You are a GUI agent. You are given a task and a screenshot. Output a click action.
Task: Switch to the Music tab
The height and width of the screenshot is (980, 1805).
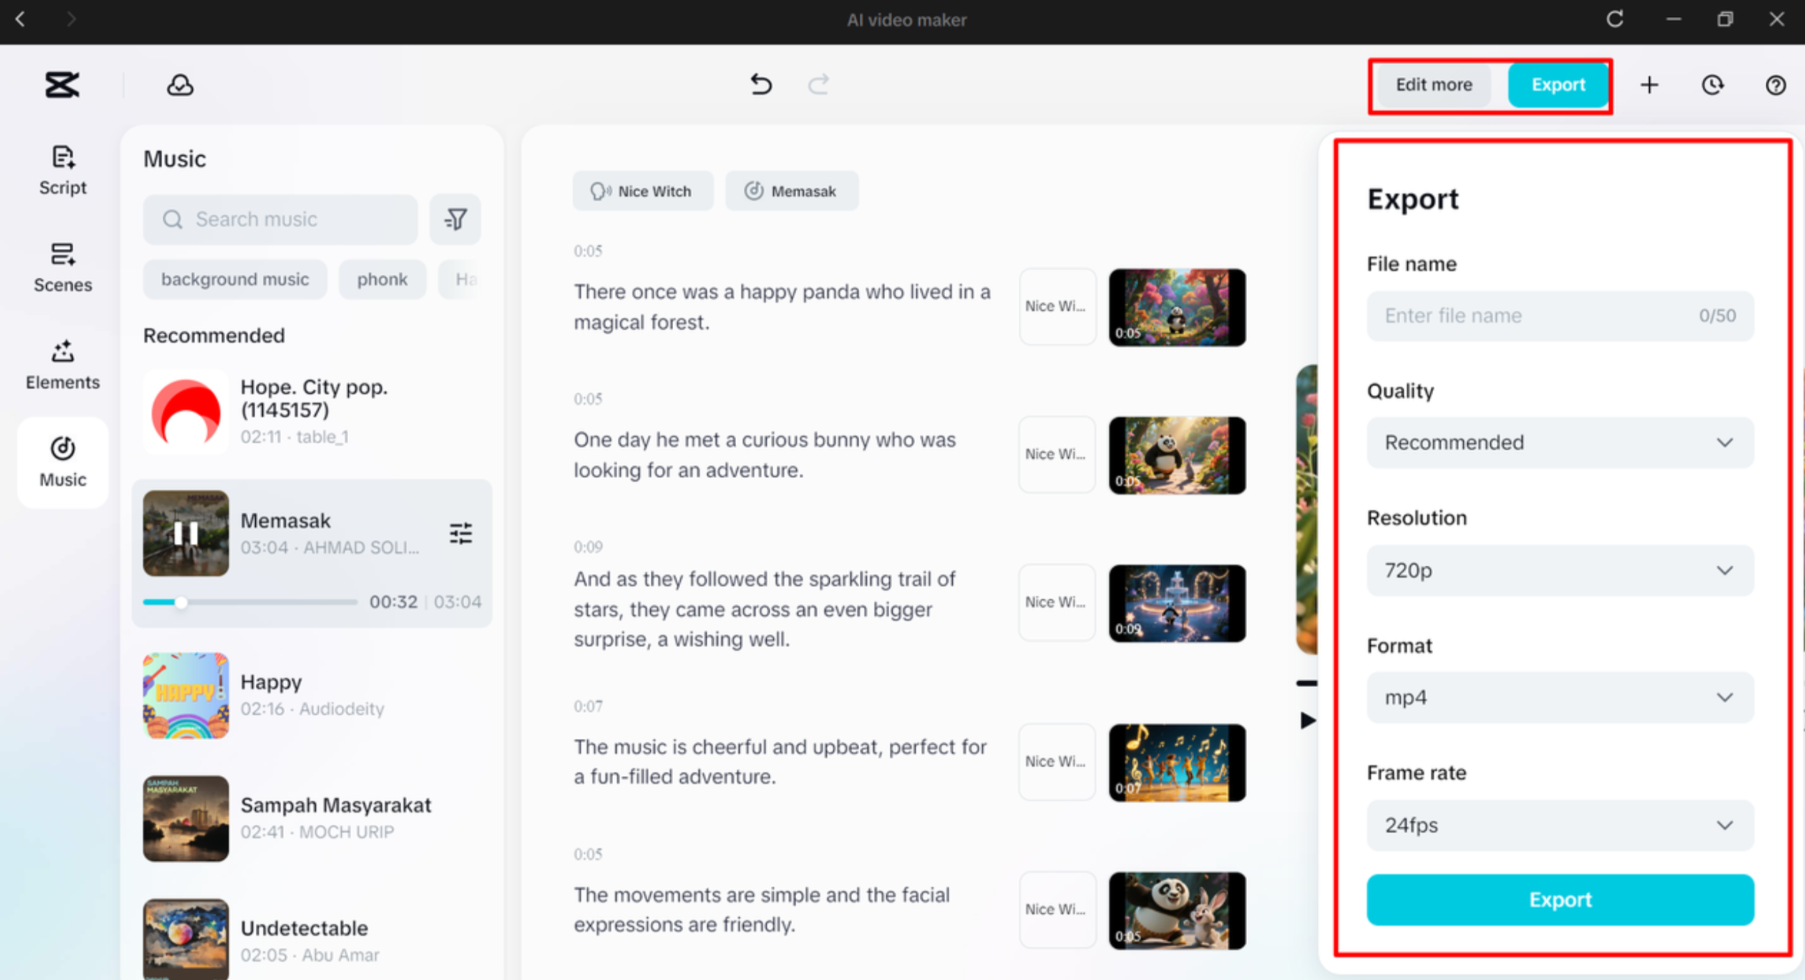pyautogui.click(x=62, y=462)
